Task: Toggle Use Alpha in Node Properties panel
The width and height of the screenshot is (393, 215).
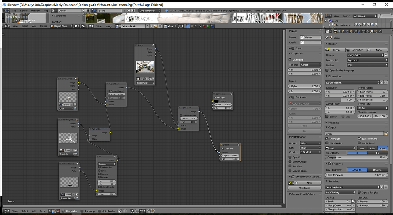Action: tap(290, 59)
